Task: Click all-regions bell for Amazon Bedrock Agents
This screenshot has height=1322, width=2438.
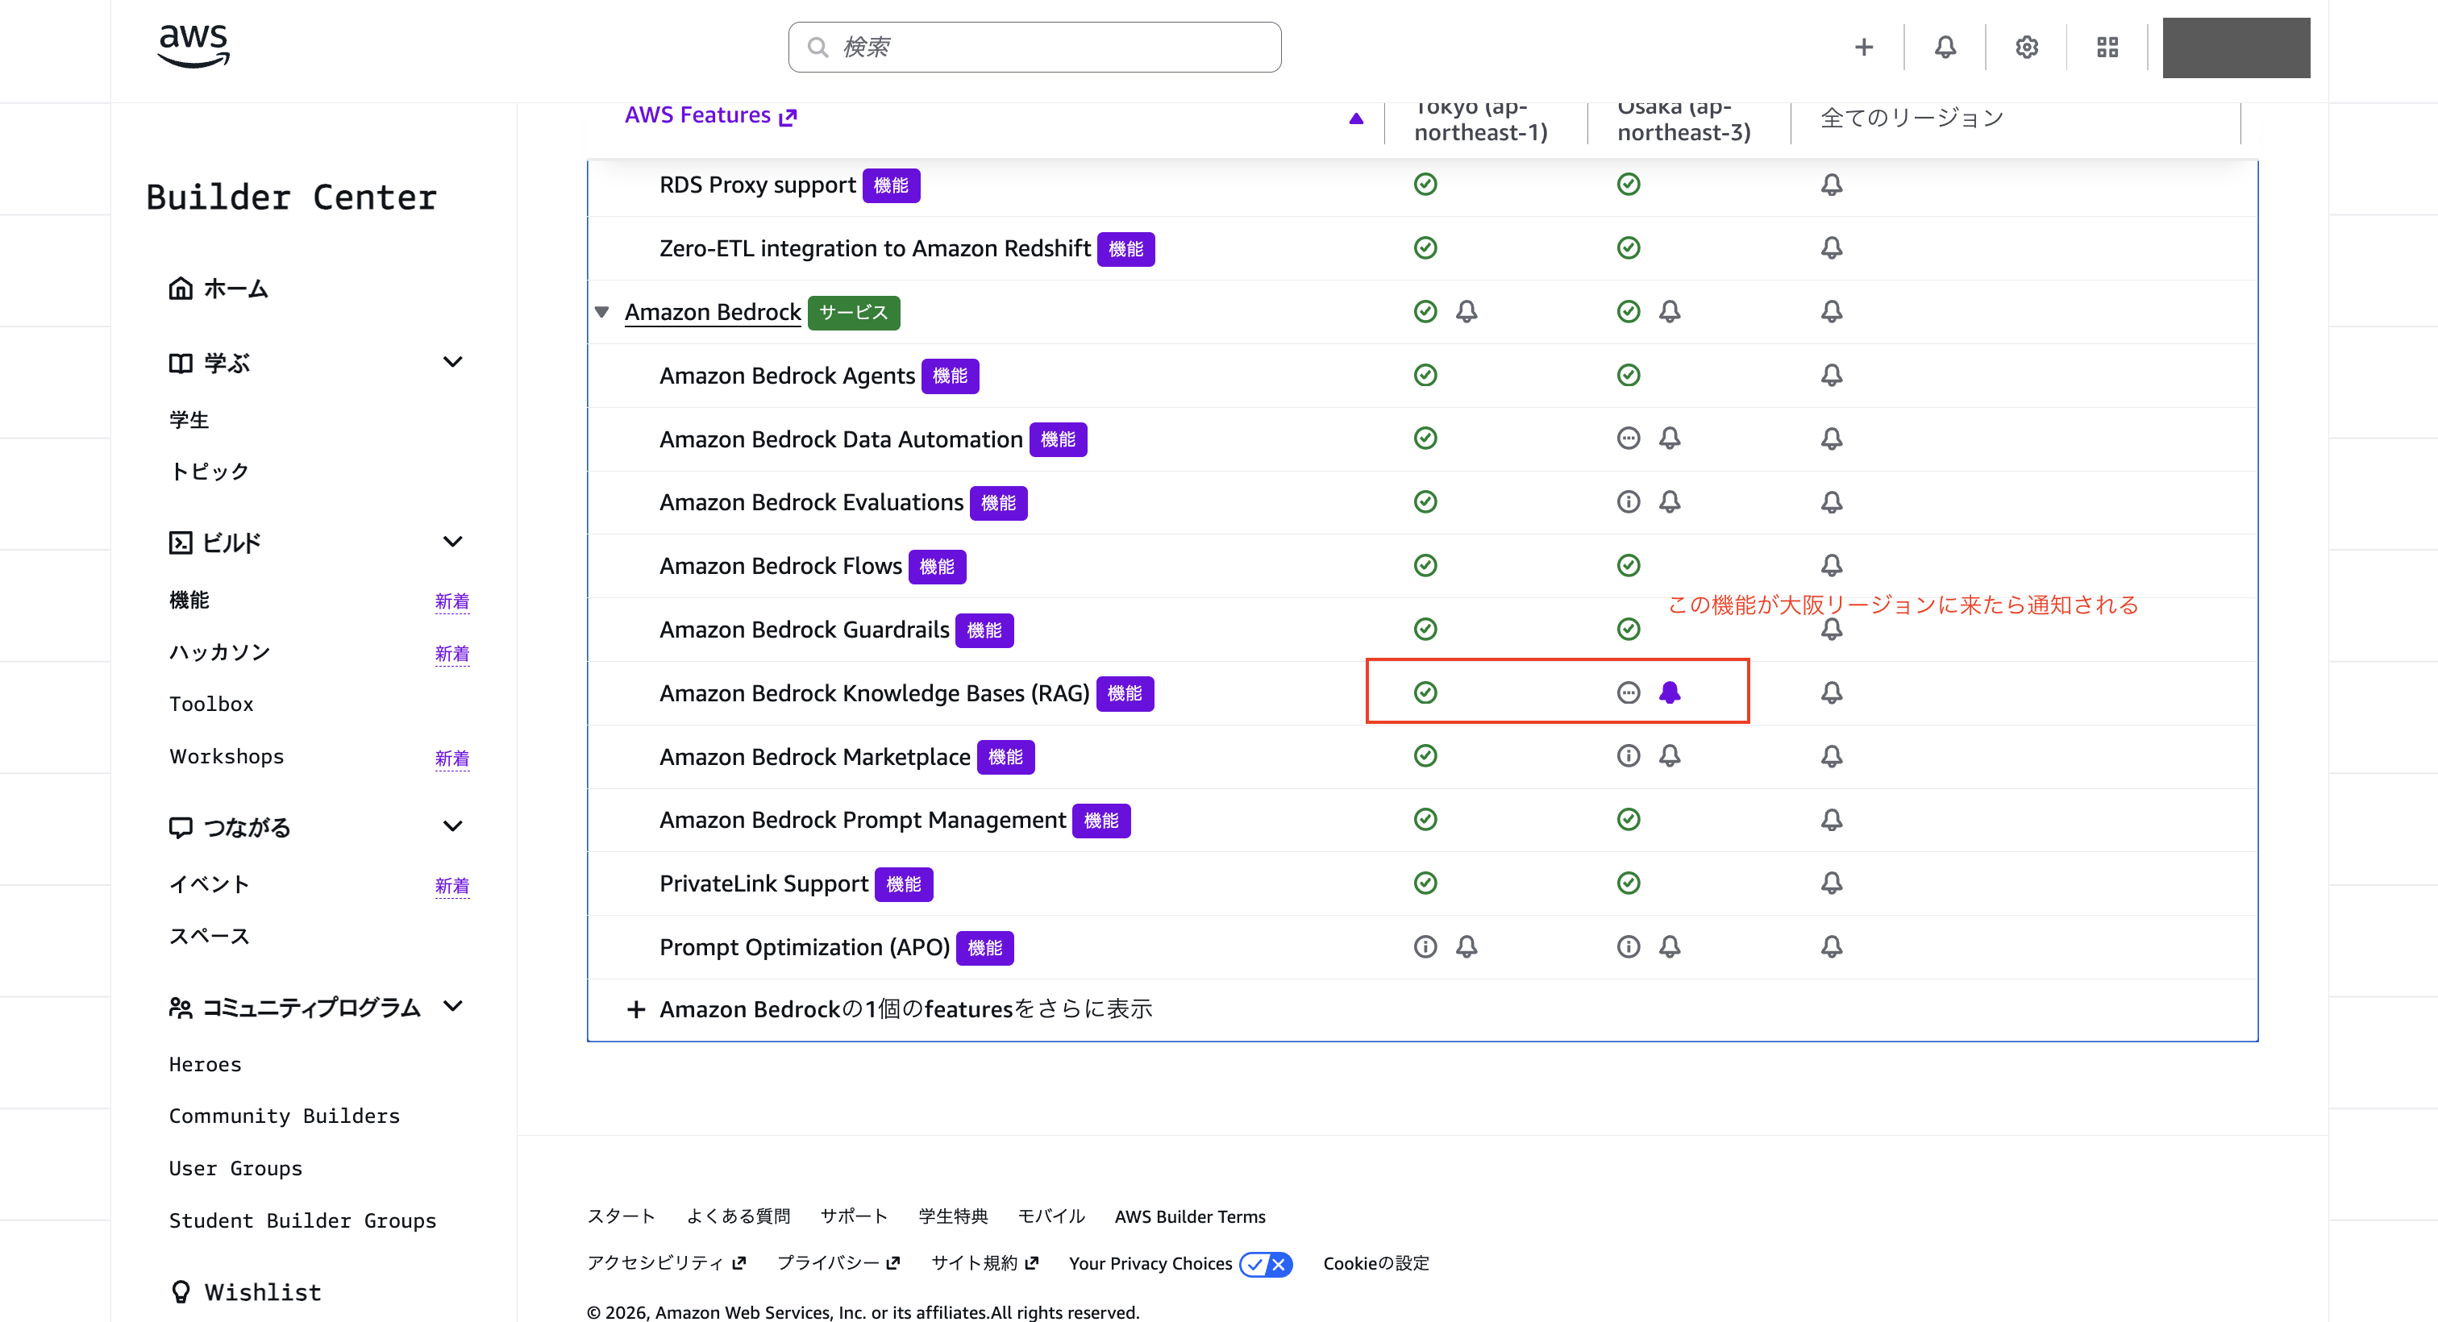Action: click(x=1832, y=375)
